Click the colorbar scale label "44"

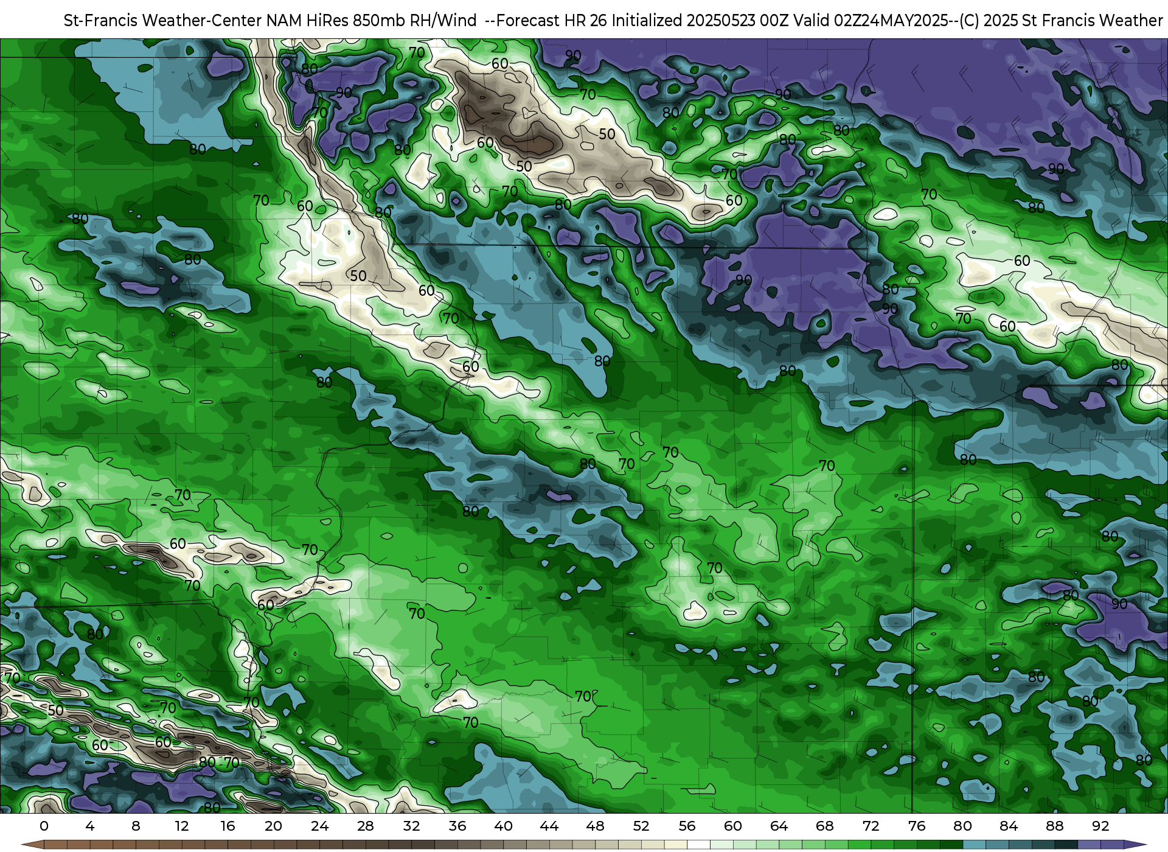tap(549, 826)
